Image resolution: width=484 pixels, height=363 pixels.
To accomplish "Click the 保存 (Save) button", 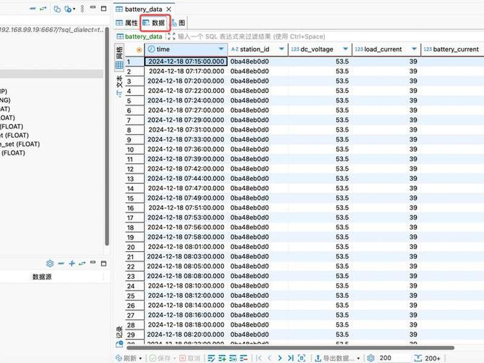I will click(160, 358).
